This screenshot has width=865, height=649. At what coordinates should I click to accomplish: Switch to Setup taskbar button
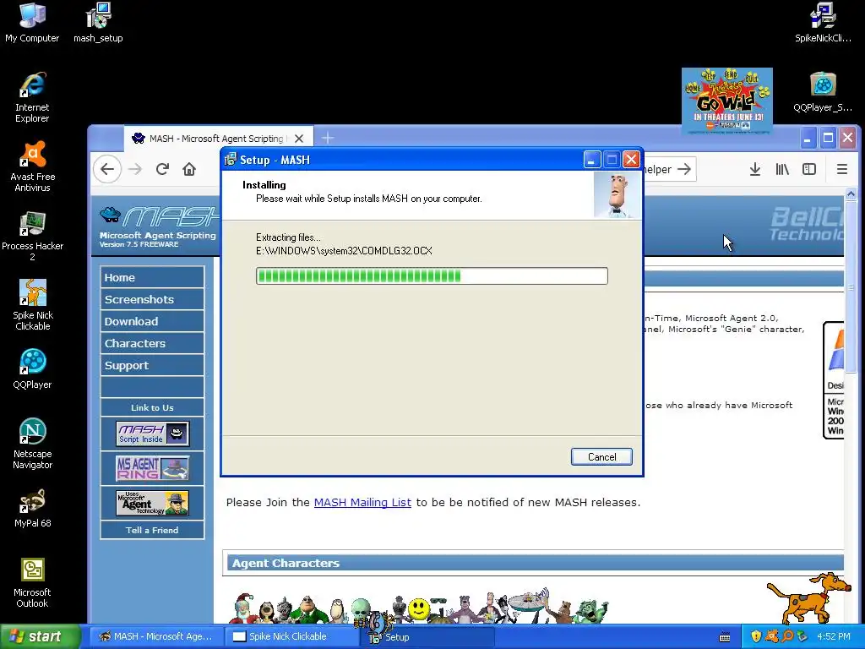point(427,636)
